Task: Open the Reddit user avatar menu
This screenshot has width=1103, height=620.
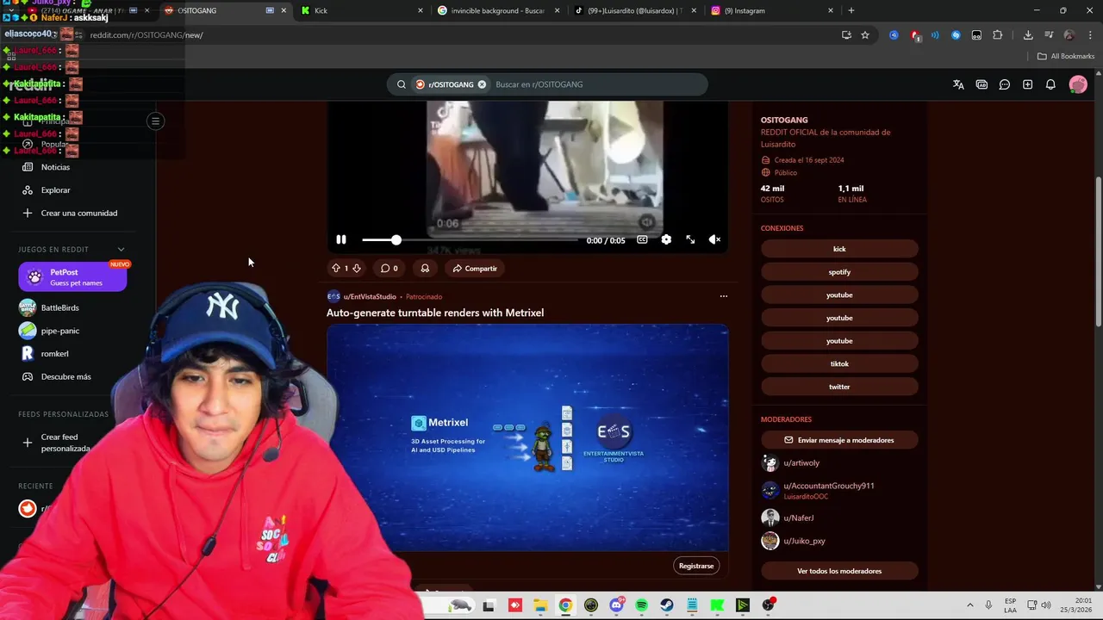Action: pos(1078,84)
